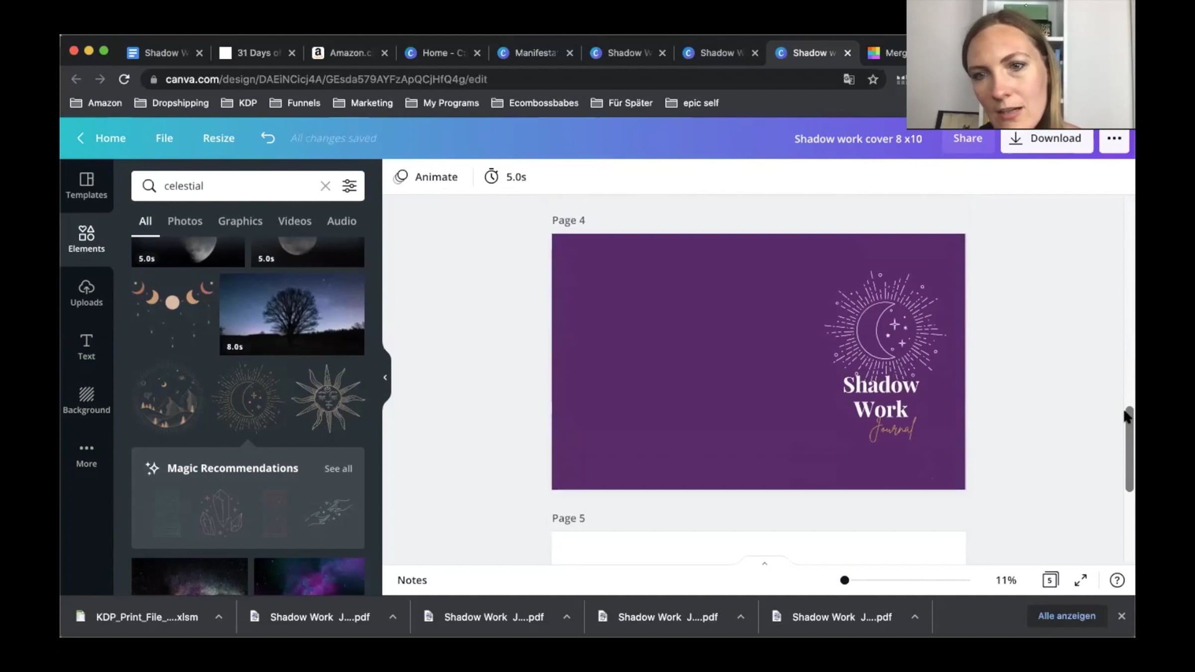Open the grid view page icon
The width and height of the screenshot is (1195, 672).
[1050, 580]
